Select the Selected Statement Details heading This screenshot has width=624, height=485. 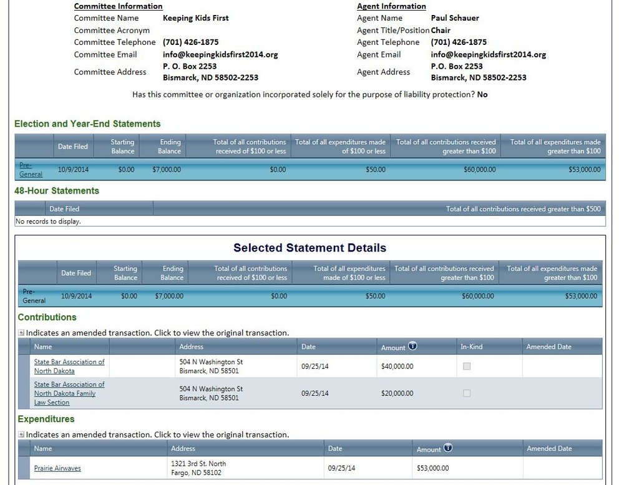(x=310, y=248)
